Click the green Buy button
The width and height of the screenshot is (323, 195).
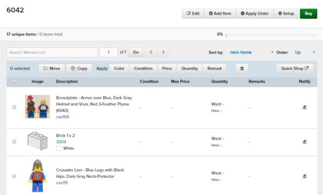point(308,13)
